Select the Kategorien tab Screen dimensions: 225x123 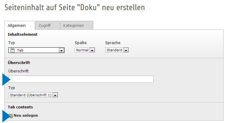(x=74, y=26)
